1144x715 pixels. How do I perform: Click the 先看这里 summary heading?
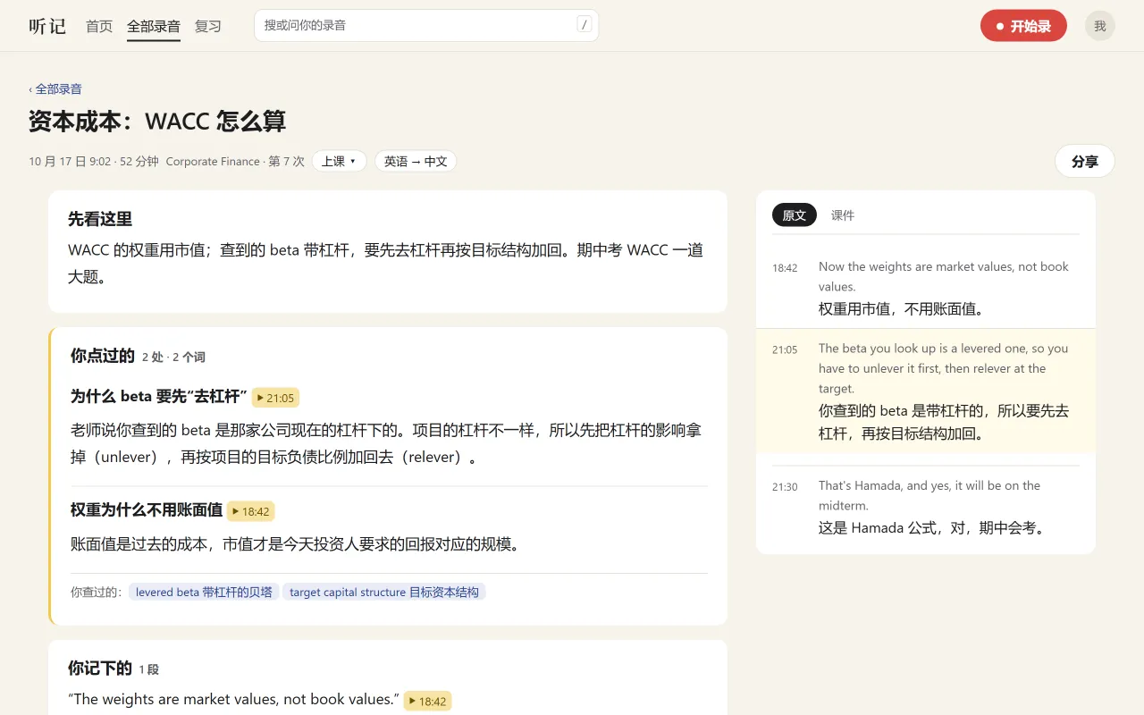[100, 219]
